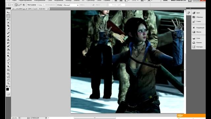The width and height of the screenshot is (211, 119).
Task: Switch to the gm_urbia0003.jpg document tab
Action: [29, 9]
